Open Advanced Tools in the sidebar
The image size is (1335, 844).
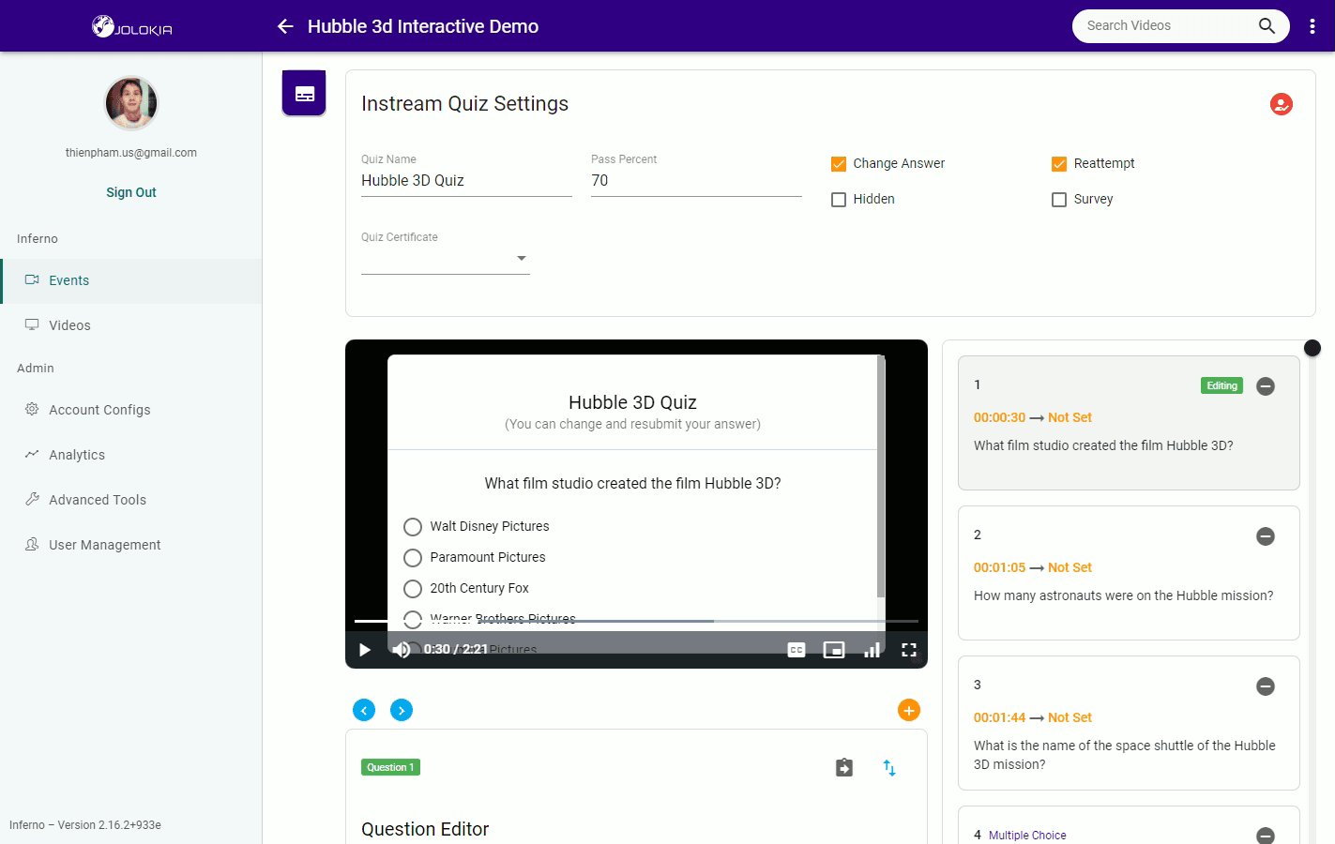click(131, 500)
